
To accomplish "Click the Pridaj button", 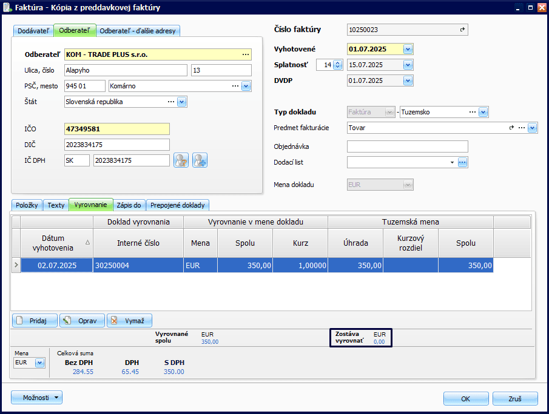I will pyautogui.click(x=35, y=320).
